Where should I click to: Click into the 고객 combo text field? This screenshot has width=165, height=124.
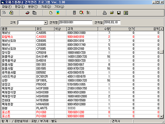31,23
